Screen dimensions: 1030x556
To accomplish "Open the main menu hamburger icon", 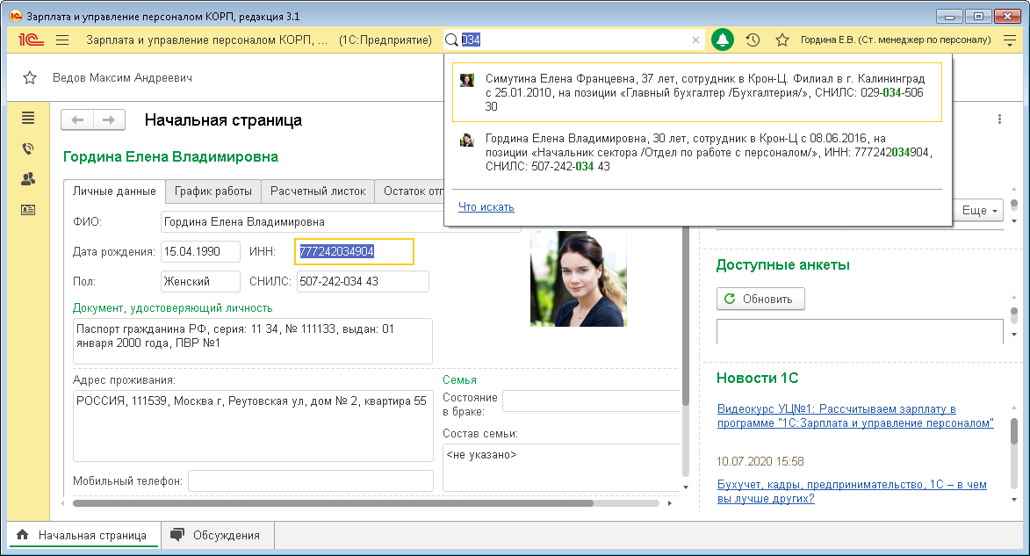I will pyautogui.click(x=62, y=40).
